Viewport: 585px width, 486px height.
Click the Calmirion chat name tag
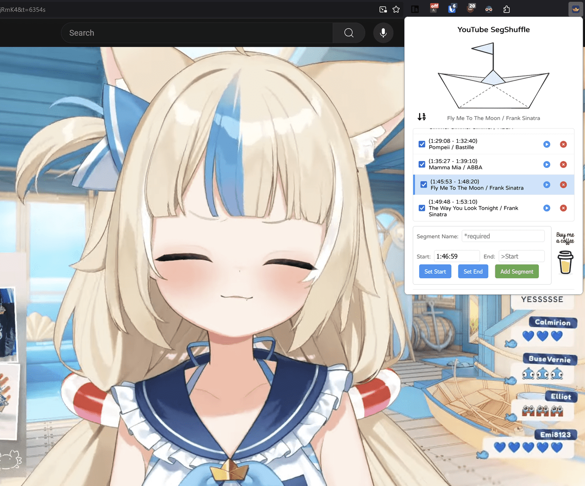[x=553, y=322]
